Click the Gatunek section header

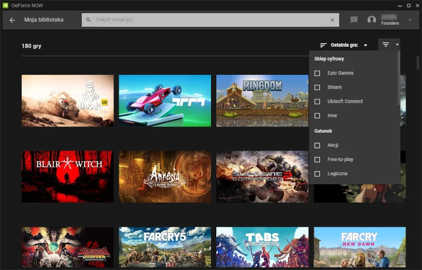click(323, 131)
